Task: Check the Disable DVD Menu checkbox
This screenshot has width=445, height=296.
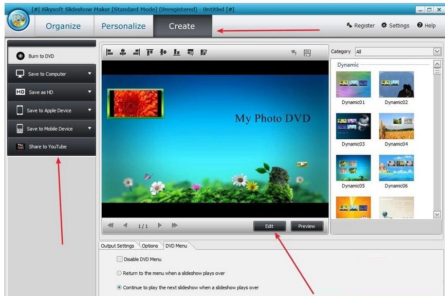Action: point(120,259)
